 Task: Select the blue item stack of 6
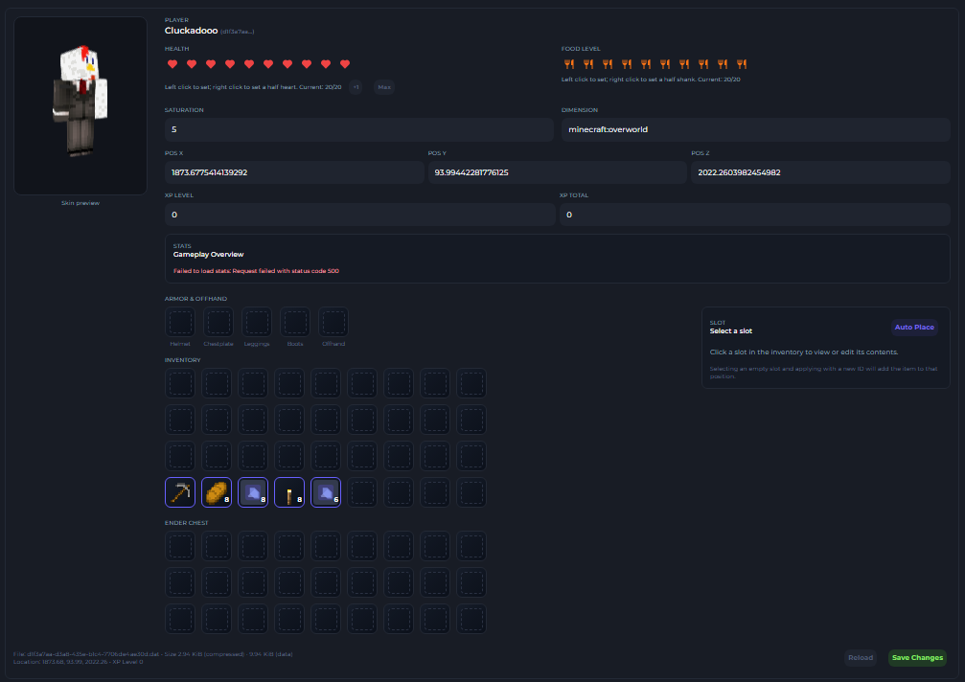point(326,492)
